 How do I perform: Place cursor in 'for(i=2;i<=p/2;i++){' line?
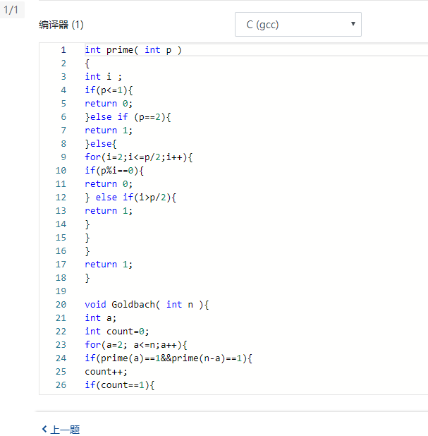tap(138, 157)
